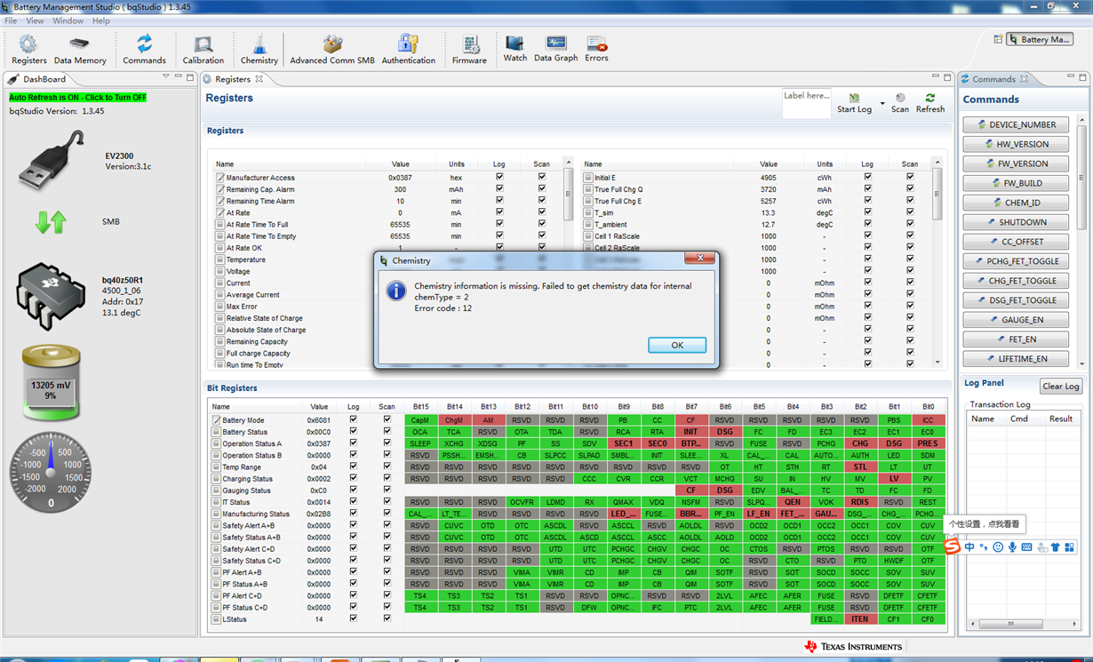The width and height of the screenshot is (1093, 662).
Task: Toggle Log checkbox for Manufacturer Access
Action: tap(499, 177)
